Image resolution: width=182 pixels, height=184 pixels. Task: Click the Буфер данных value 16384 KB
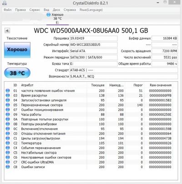tap(165, 39)
